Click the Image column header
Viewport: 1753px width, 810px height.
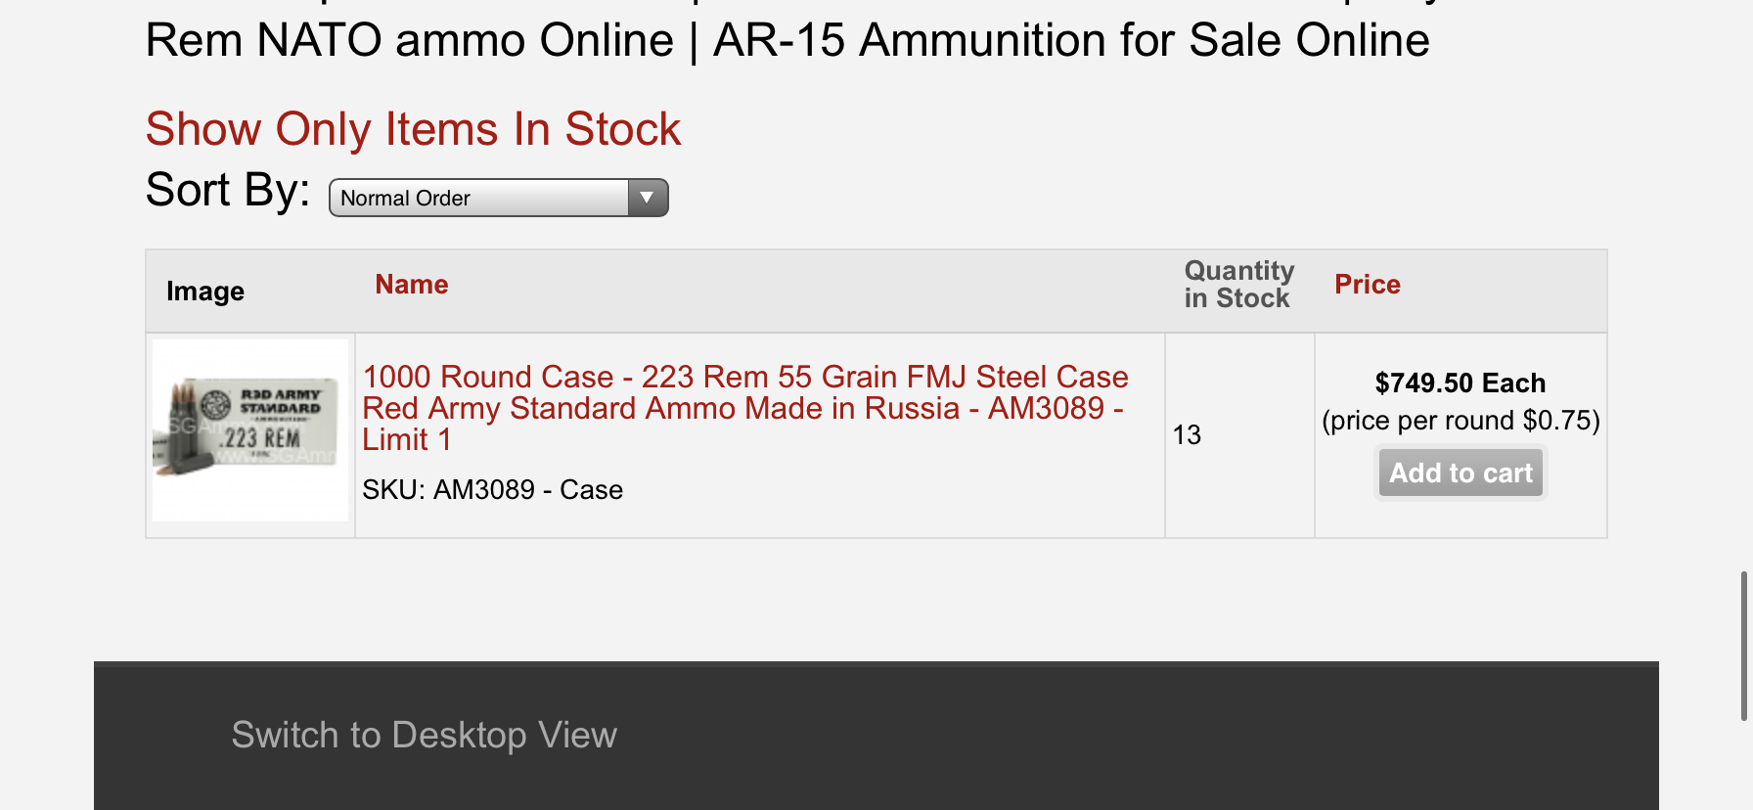click(x=205, y=292)
